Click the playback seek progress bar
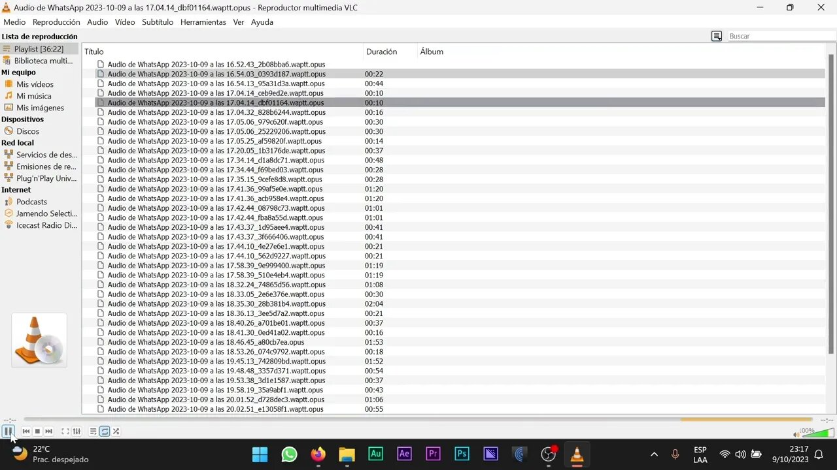The image size is (837, 470). tap(418, 420)
